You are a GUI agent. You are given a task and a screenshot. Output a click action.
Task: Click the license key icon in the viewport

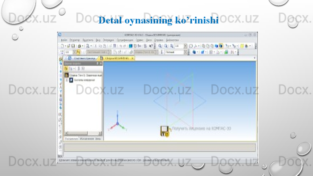click(165, 131)
